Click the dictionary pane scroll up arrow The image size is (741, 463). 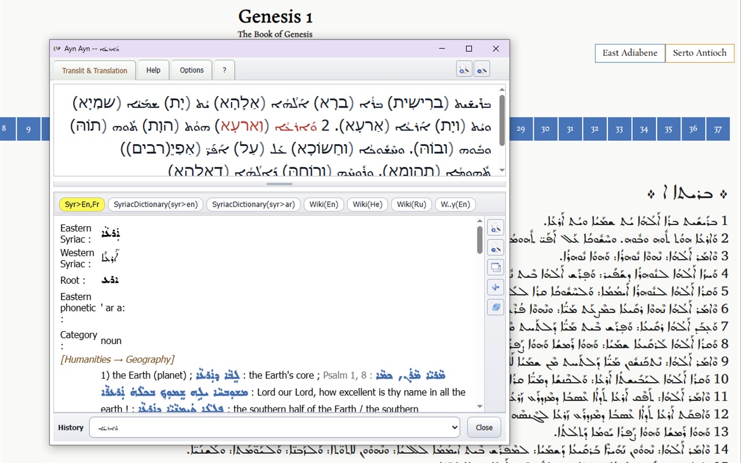tap(479, 221)
